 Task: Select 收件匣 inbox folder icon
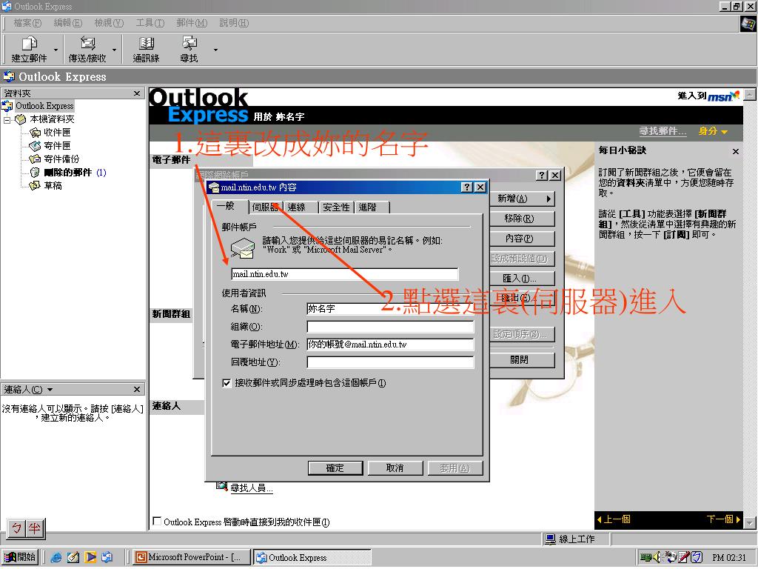coord(36,133)
